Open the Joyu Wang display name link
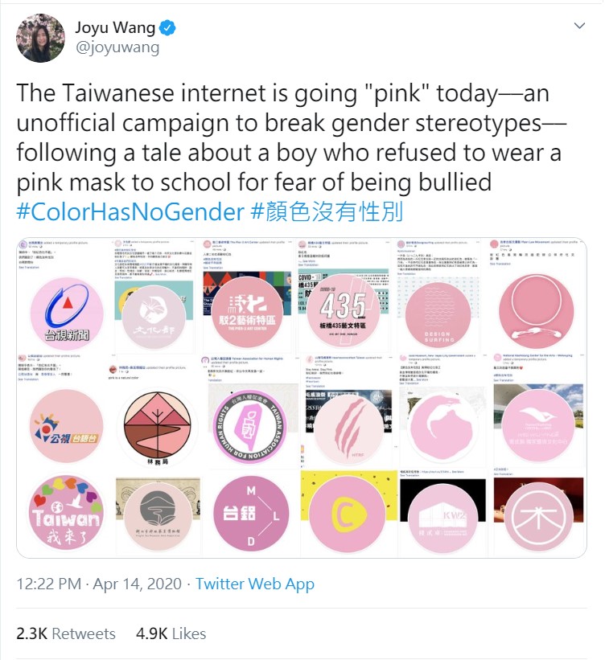605x660 pixels. tap(115, 28)
